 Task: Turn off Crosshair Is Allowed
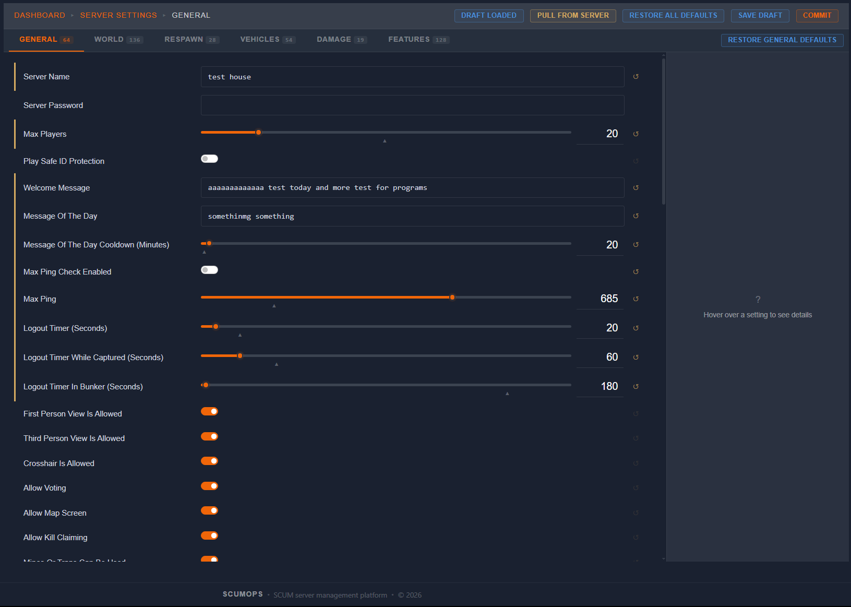209,461
